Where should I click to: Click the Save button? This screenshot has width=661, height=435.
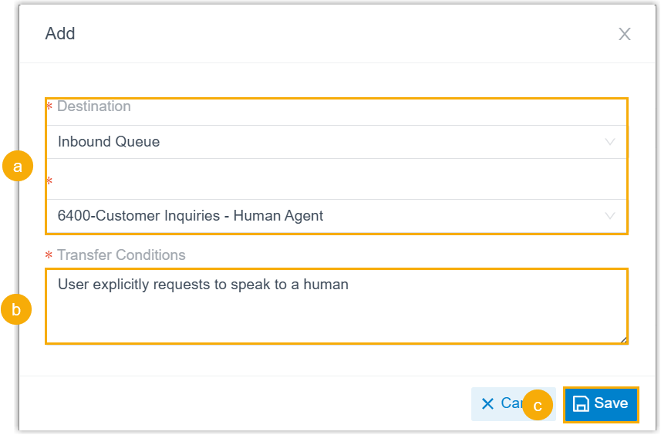click(601, 403)
